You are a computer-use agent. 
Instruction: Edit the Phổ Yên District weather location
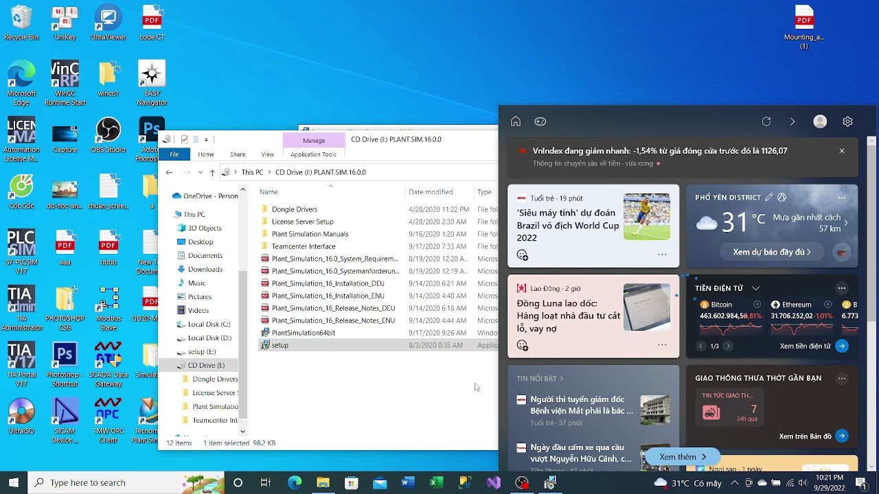coord(769,198)
